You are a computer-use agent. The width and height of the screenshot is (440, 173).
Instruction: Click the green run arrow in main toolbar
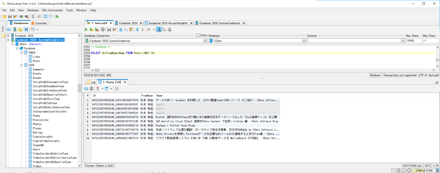tap(58, 16)
